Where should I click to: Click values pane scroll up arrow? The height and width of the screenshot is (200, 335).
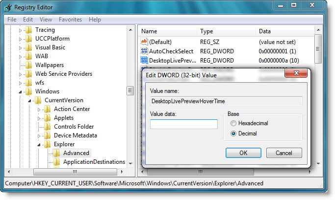tap(318, 30)
